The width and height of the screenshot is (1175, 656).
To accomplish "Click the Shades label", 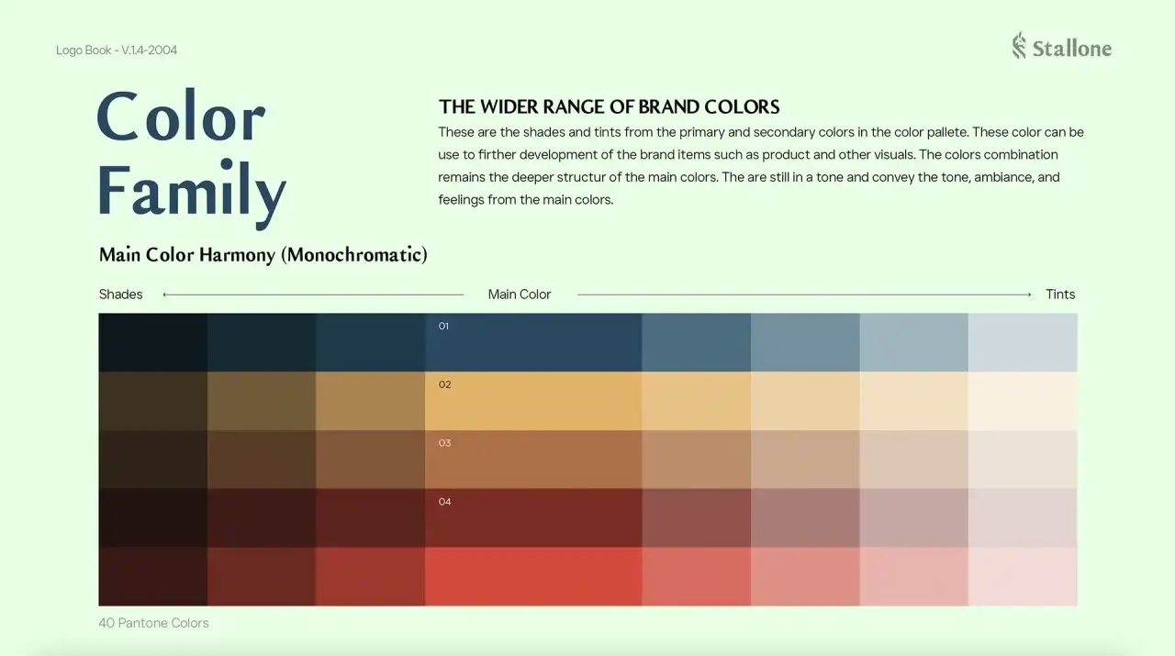I will (x=121, y=295).
